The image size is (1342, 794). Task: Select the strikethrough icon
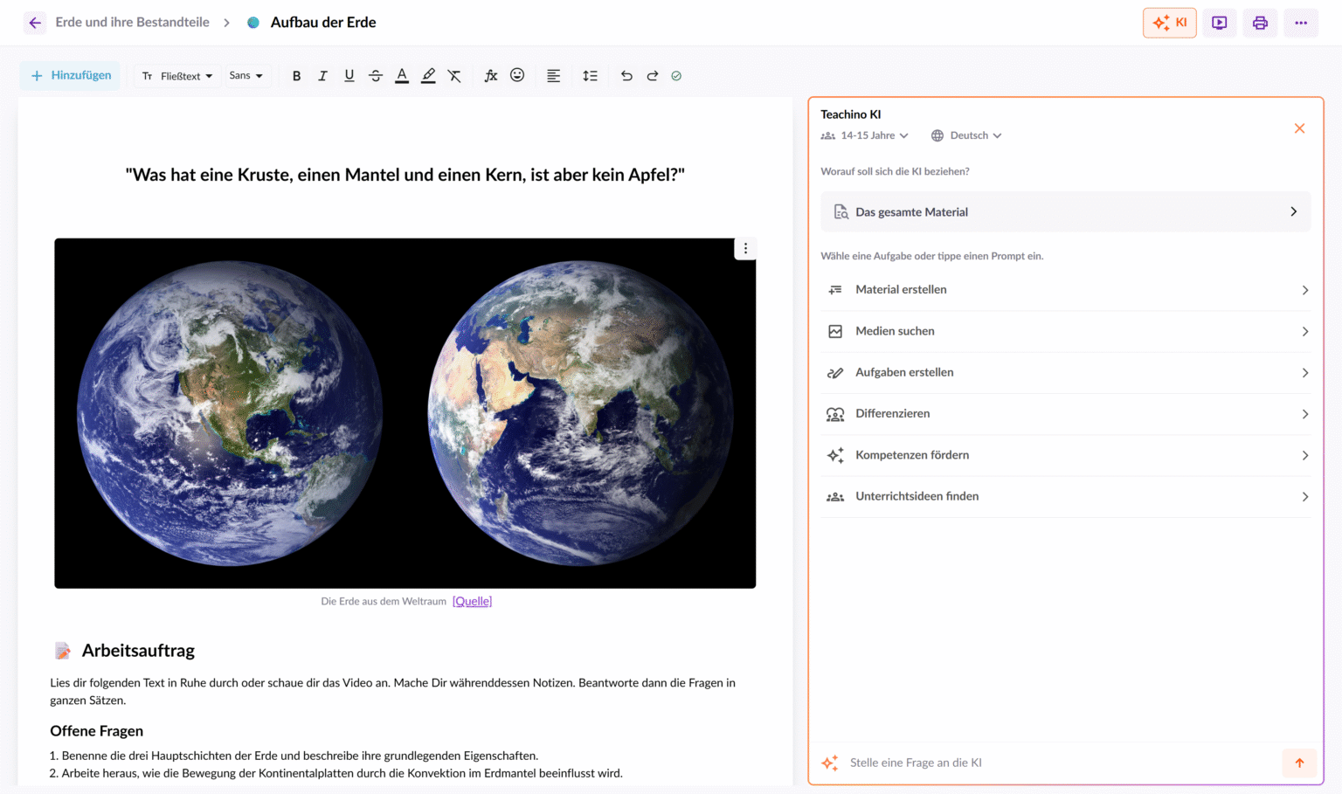click(376, 76)
